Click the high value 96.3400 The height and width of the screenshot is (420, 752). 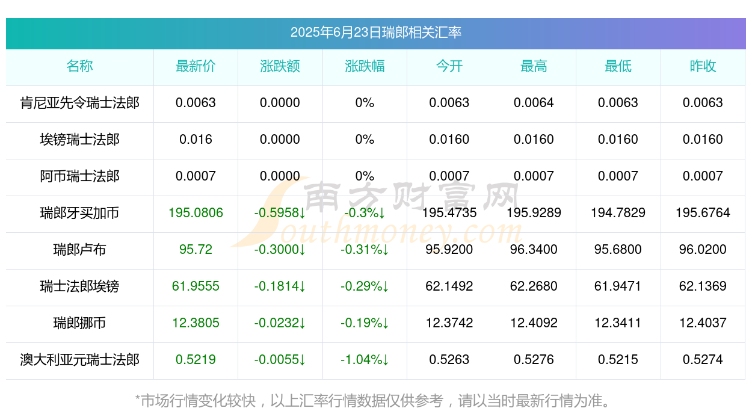pyautogui.click(x=534, y=250)
